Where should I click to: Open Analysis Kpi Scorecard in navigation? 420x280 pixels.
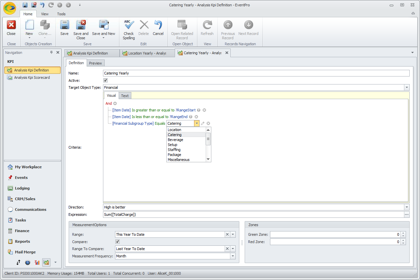pyautogui.click(x=33, y=77)
